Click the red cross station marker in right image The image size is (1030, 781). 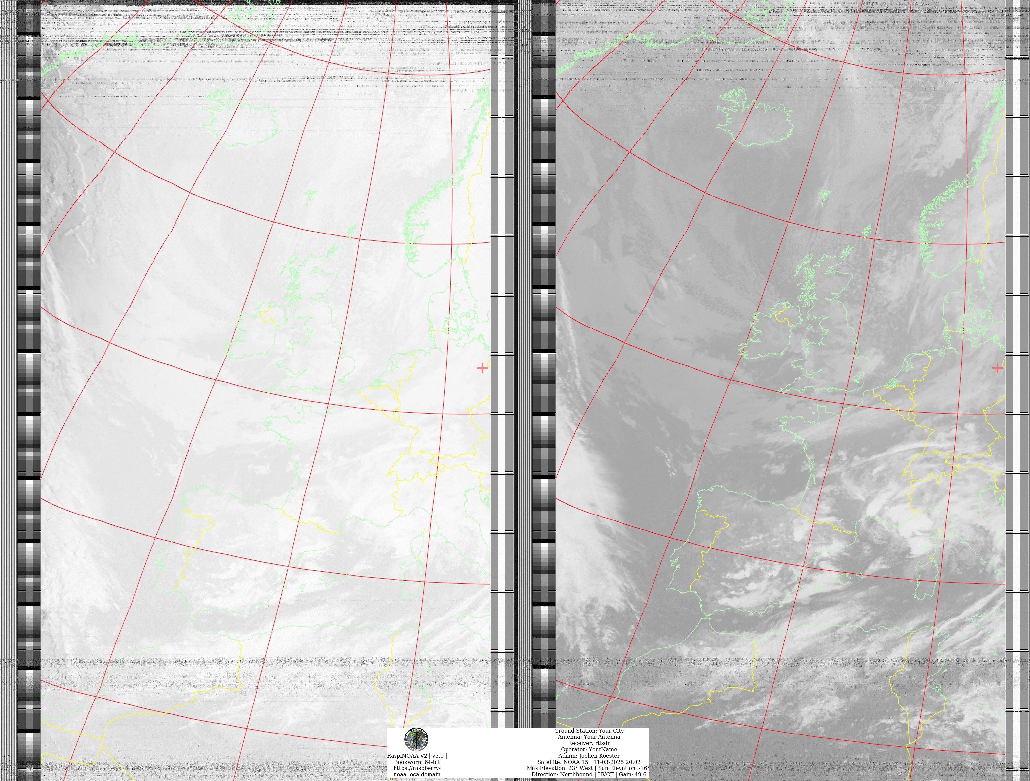(997, 368)
